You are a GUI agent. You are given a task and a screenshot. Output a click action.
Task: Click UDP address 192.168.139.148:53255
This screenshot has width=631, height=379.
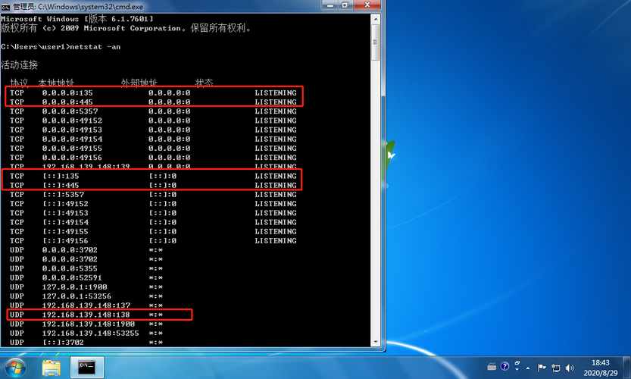[x=91, y=334]
